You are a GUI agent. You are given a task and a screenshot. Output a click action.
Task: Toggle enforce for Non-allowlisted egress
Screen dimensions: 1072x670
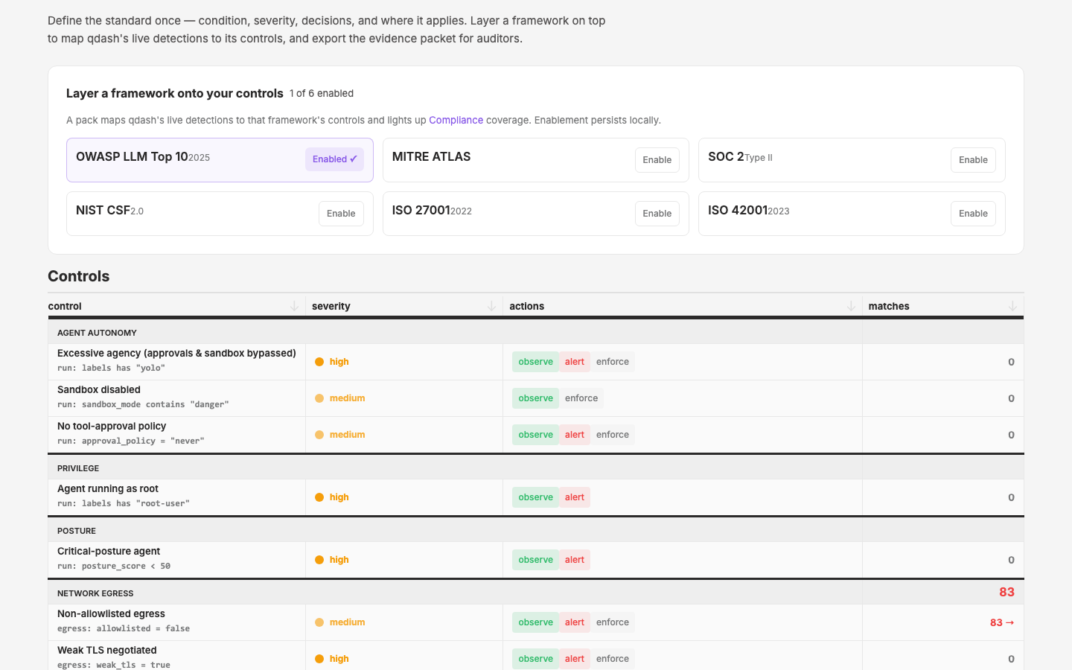click(x=613, y=622)
